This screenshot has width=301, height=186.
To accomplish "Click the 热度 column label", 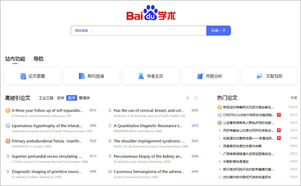I will coord(294,98).
